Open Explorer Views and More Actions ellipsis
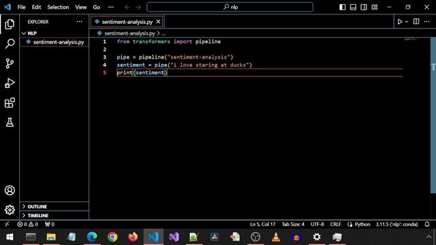Image resolution: width=436 pixels, height=245 pixels. (x=79, y=22)
